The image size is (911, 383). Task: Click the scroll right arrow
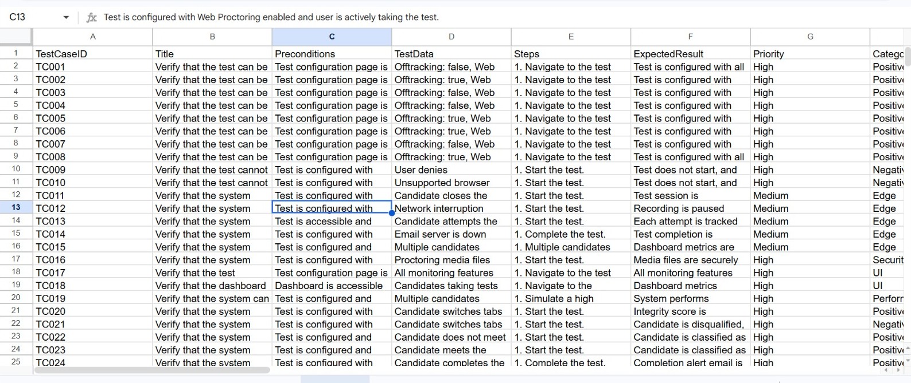click(x=898, y=370)
